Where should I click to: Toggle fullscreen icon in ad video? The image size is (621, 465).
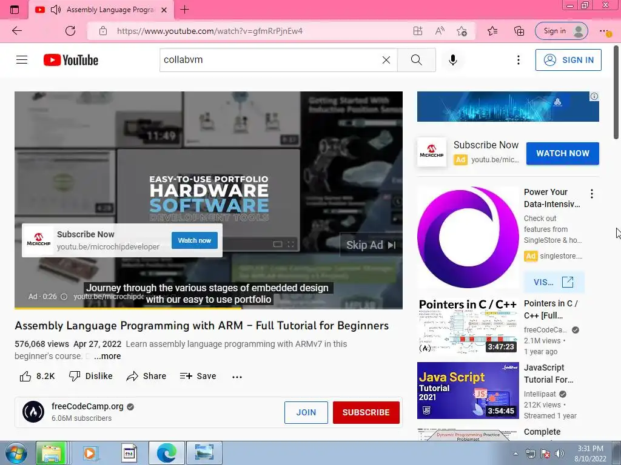[291, 245]
